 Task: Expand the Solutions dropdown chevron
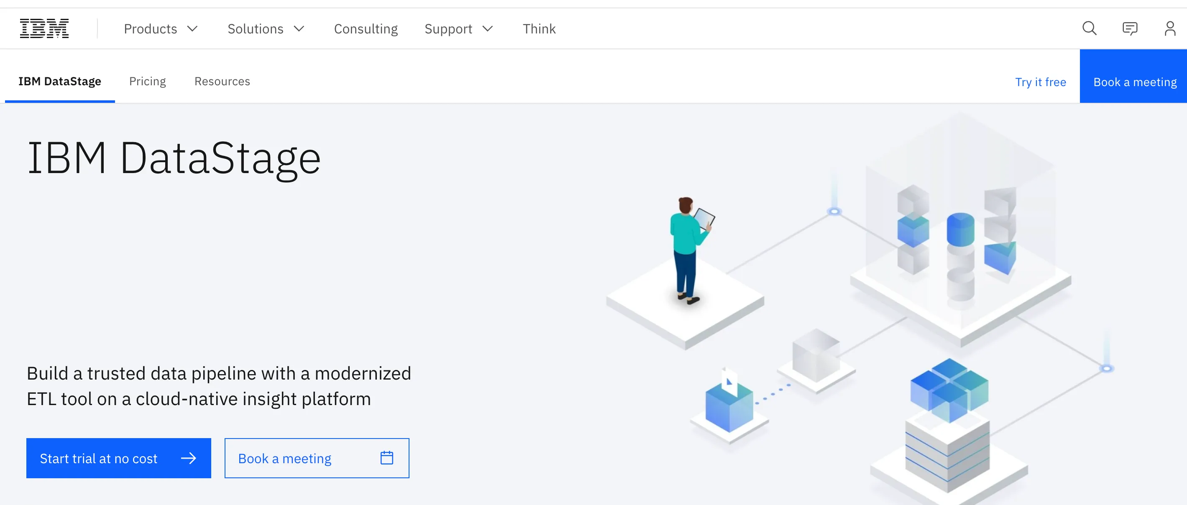tap(299, 28)
